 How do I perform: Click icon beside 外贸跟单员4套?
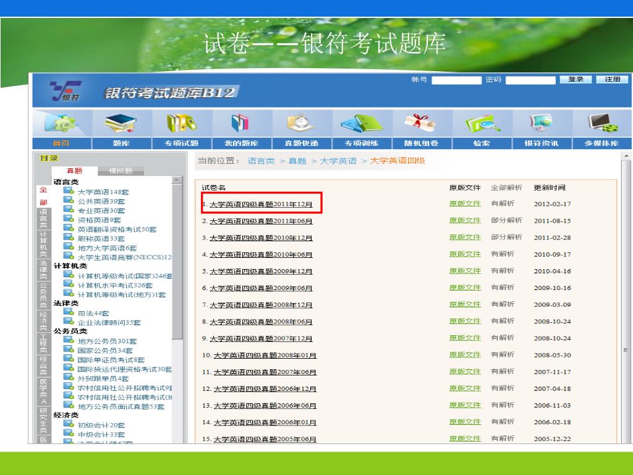click(69, 377)
